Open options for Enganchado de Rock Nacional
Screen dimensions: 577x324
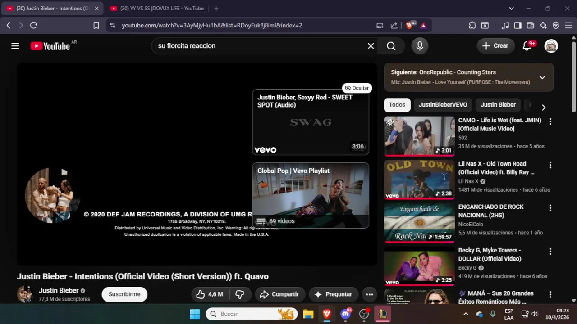(x=550, y=208)
